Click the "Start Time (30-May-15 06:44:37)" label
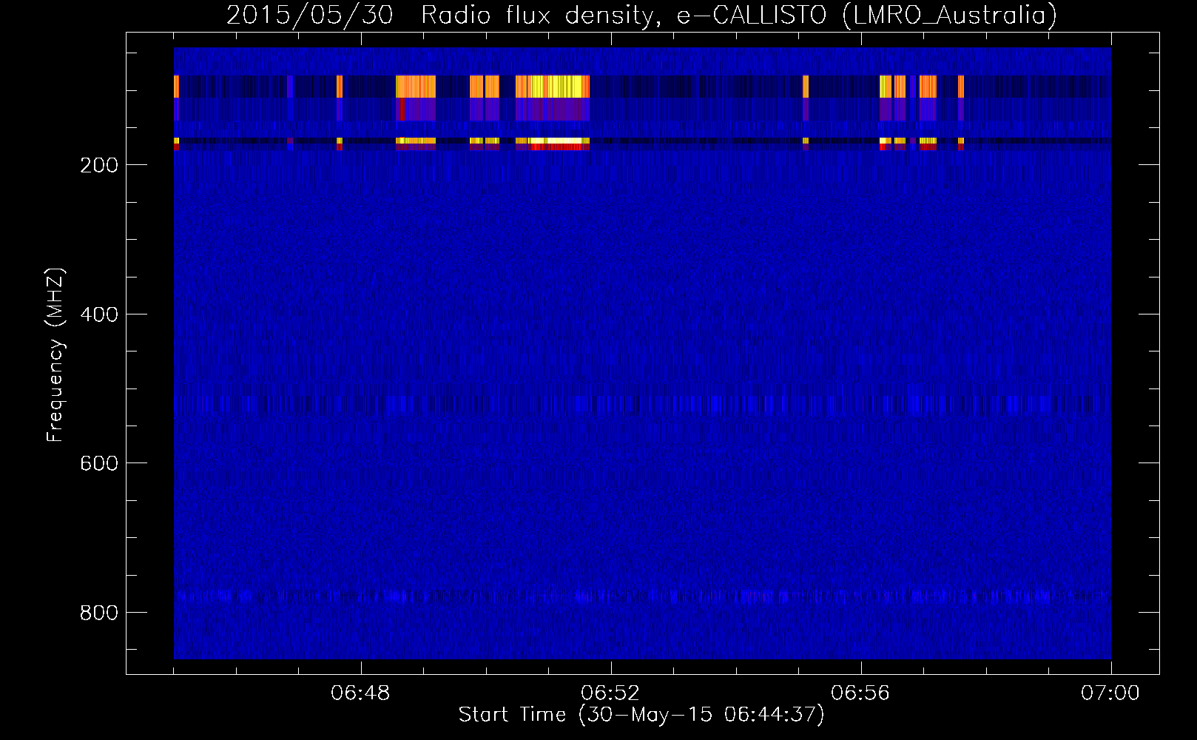1197x740 pixels. point(641,715)
